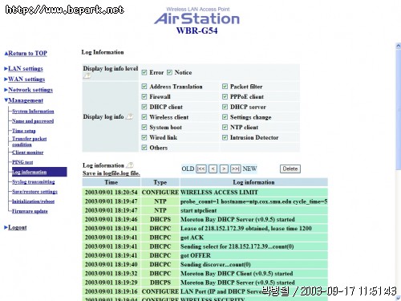Toggle the Wired link checkbox
The height and width of the screenshot is (301, 401).
(x=144, y=137)
